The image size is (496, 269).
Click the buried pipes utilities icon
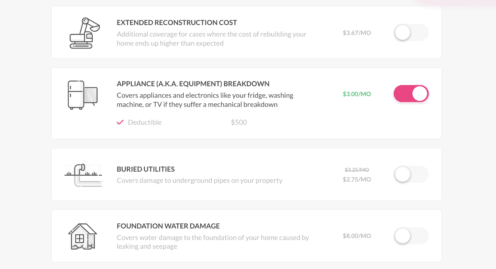pyautogui.click(x=83, y=174)
